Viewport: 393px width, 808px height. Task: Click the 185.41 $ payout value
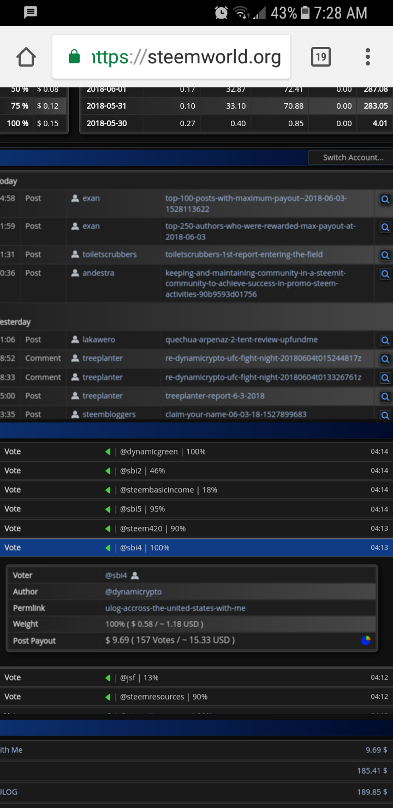pos(372,771)
